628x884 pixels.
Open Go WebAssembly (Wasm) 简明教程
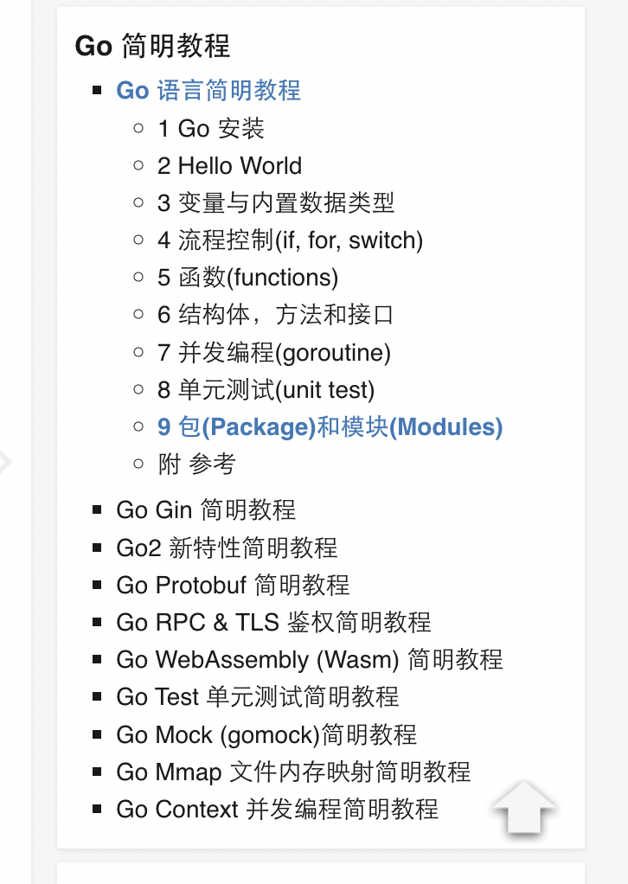pyautogui.click(x=310, y=660)
